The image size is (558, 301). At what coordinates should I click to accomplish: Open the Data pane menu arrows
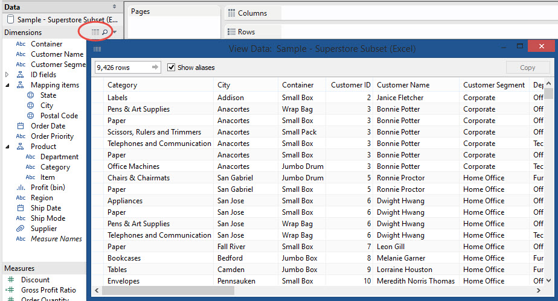tap(114, 7)
